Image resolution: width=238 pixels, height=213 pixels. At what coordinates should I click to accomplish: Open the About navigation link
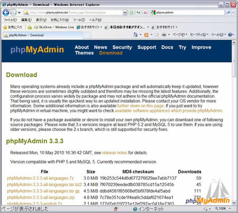[x=81, y=47]
